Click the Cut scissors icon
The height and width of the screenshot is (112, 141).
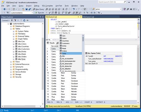63,9
